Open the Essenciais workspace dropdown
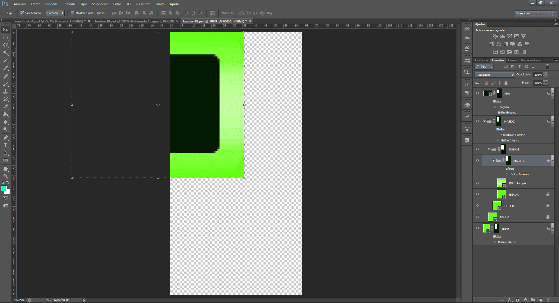Viewport: 559px width, 303px height. 535,13
